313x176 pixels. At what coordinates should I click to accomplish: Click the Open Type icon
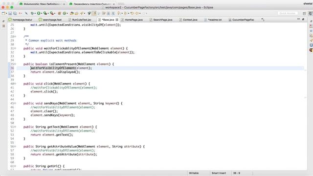[x=72, y=13]
